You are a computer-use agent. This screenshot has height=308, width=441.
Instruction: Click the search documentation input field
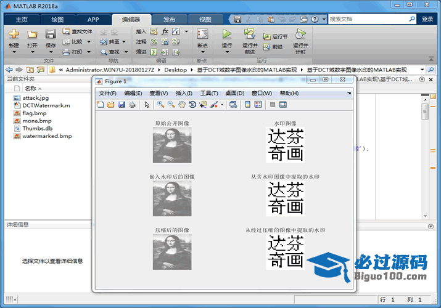(x=368, y=19)
